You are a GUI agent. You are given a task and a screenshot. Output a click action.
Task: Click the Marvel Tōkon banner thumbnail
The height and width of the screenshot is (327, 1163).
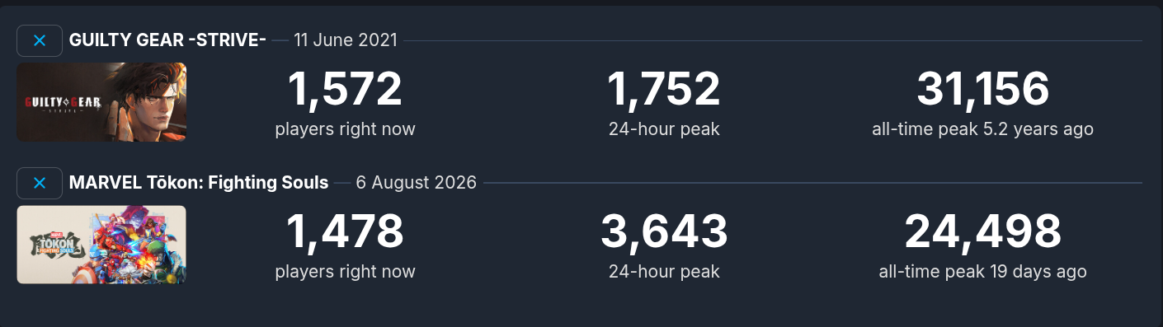(x=101, y=245)
